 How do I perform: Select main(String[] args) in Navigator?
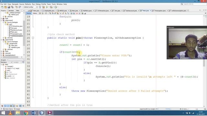(x=13, y=68)
